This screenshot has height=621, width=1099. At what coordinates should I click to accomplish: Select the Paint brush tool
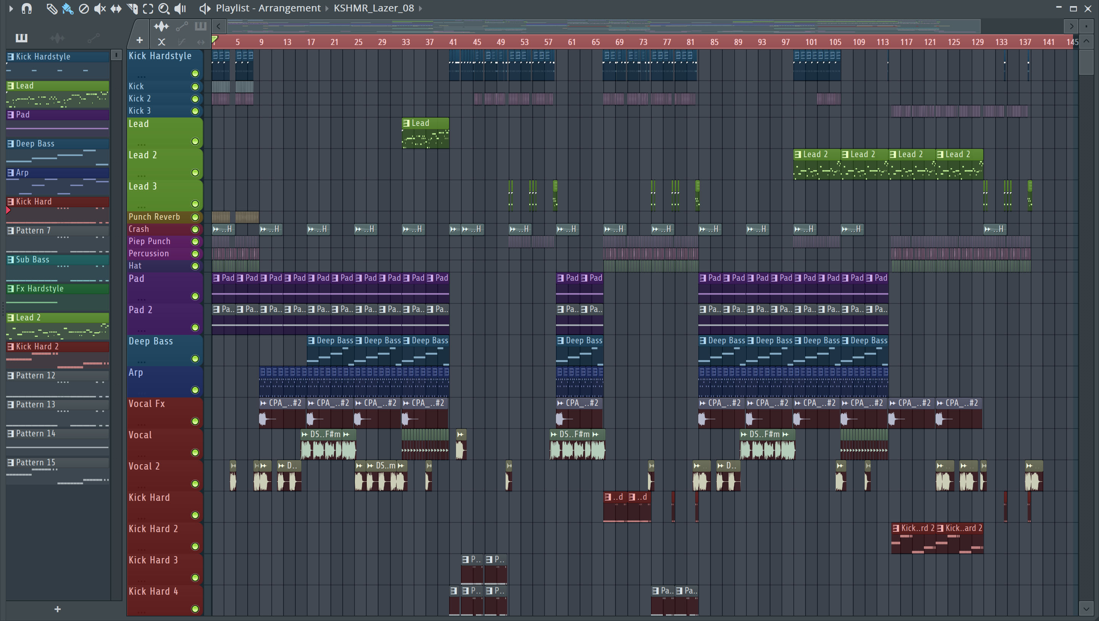point(68,8)
